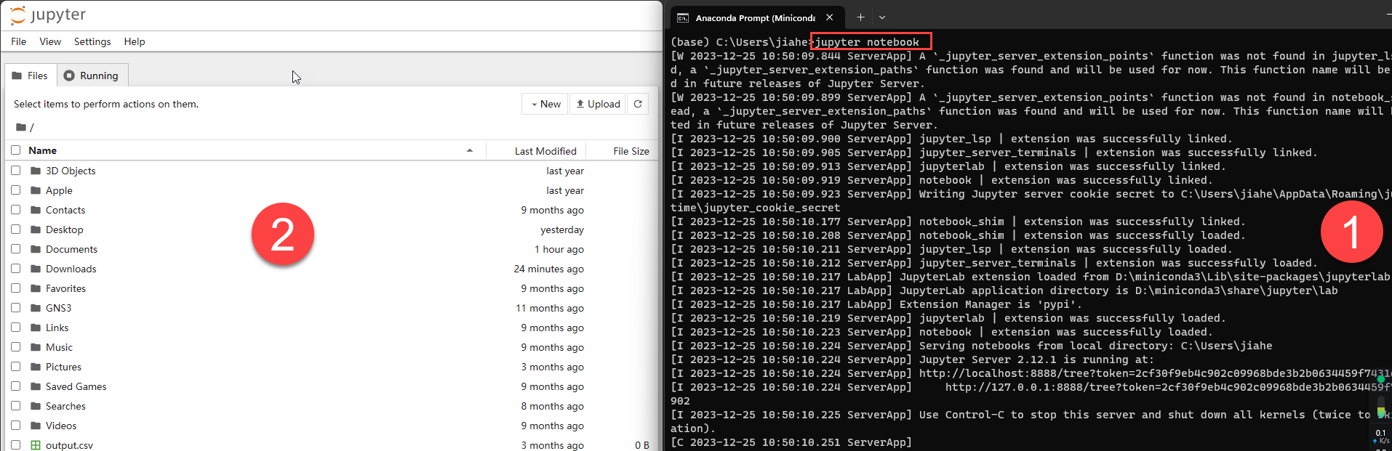The height and width of the screenshot is (451, 1392).
Task: Open the terminal profile dropdown chevron
Action: point(882,17)
